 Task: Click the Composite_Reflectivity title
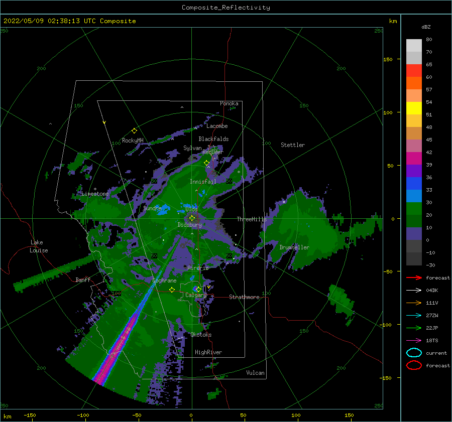pyautogui.click(x=226, y=8)
